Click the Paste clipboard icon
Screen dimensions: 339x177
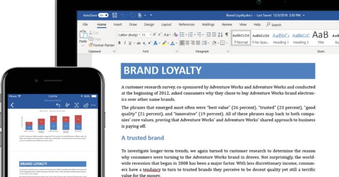pyautogui.click(x=83, y=34)
